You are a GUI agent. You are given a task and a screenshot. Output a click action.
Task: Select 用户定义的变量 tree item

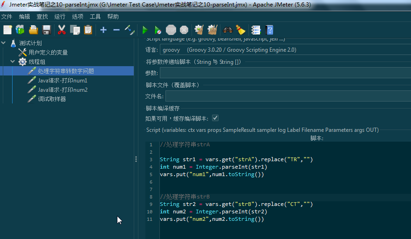[x=48, y=52]
